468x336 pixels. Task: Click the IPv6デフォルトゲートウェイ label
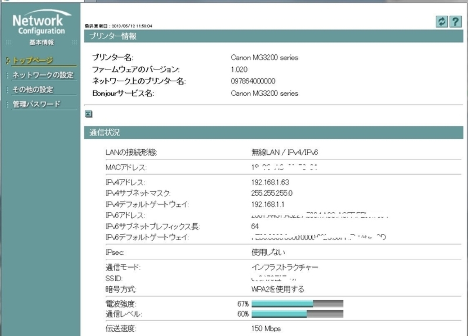[x=147, y=237]
